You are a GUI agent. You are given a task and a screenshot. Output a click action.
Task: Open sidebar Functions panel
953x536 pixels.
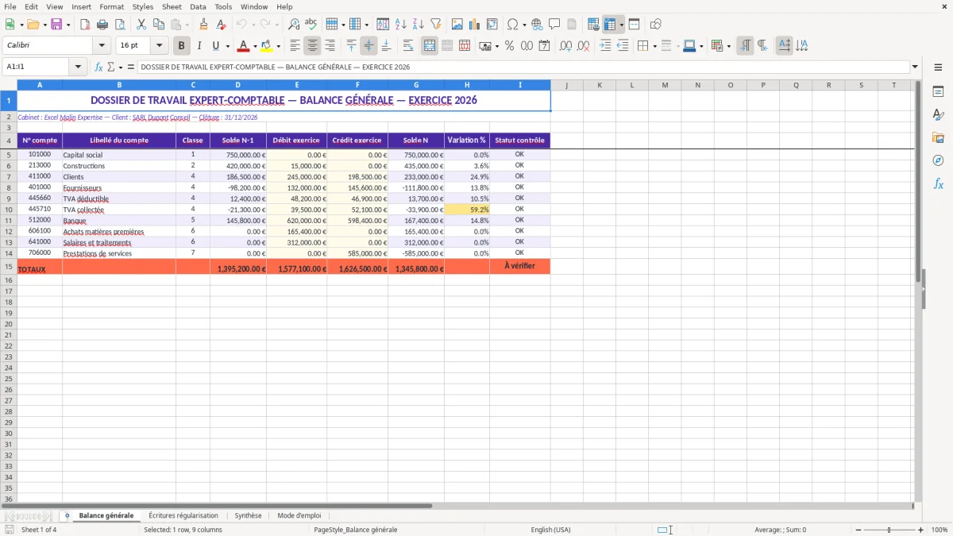pyautogui.click(x=938, y=183)
